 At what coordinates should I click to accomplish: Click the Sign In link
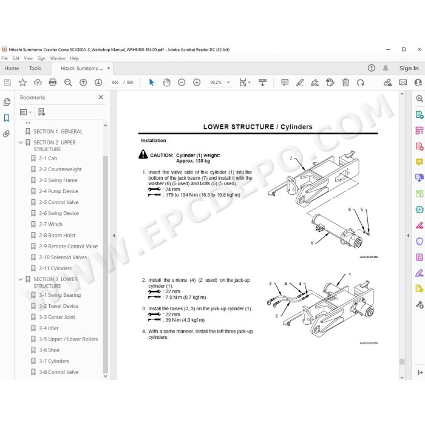[x=409, y=68]
